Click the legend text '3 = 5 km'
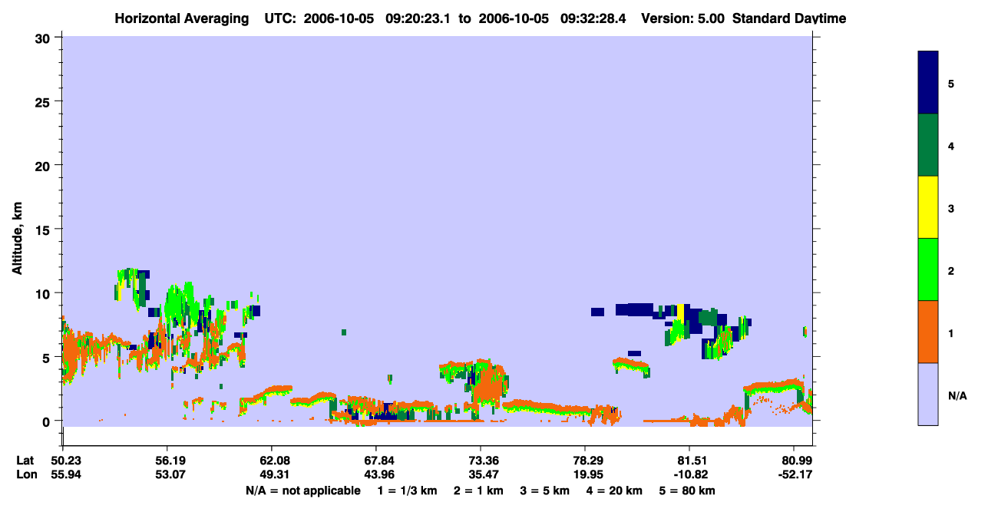Screen dimensions: 998x512 pos(544,491)
